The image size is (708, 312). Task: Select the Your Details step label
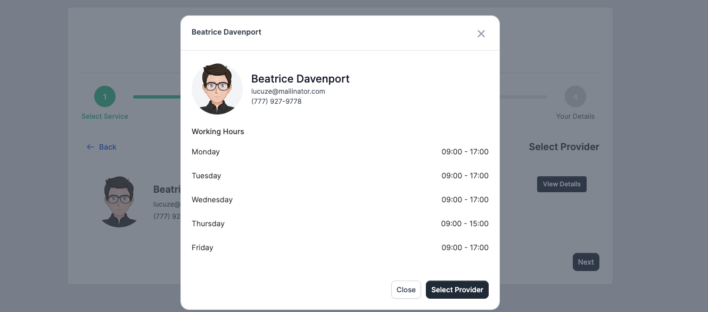click(575, 116)
